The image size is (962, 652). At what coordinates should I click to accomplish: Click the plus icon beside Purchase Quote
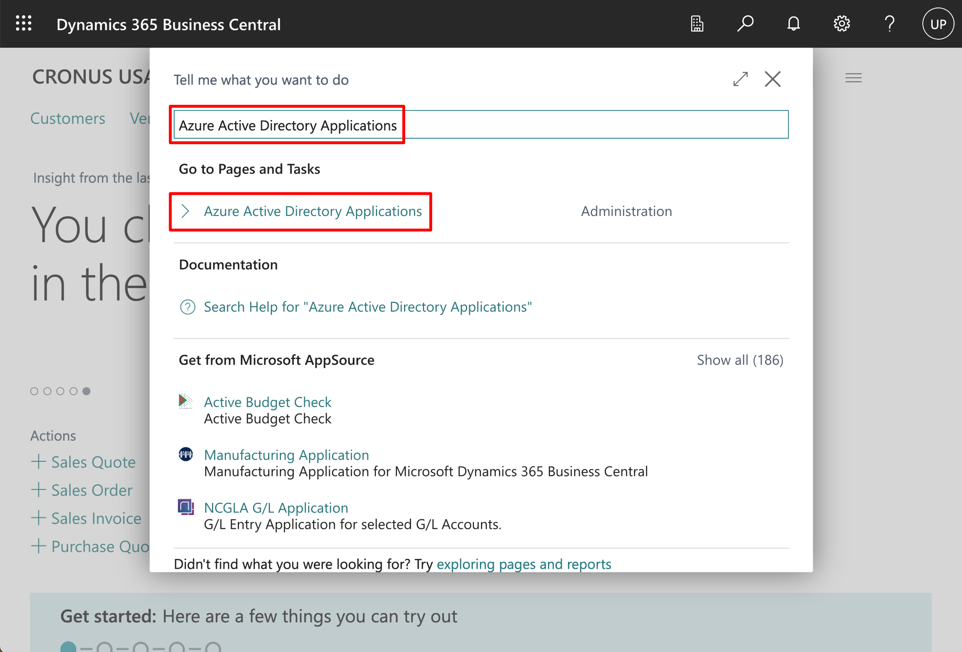pos(38,546)
